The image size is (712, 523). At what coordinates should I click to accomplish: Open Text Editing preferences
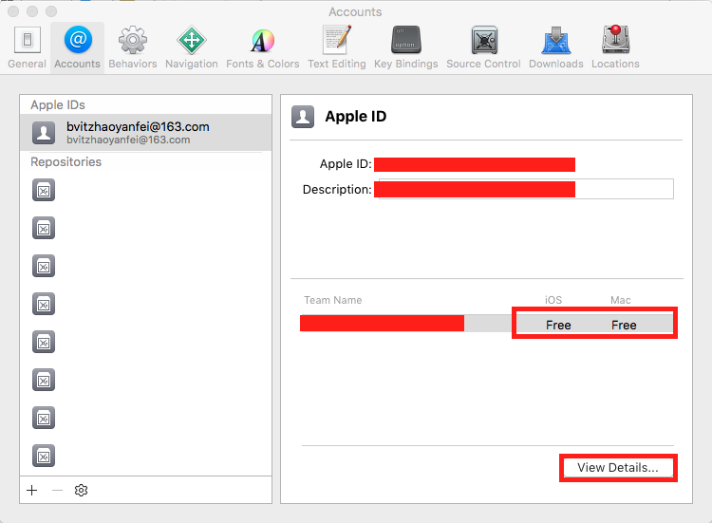point(336,47)
